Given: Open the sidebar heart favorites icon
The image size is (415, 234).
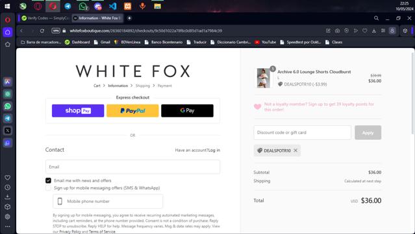Looking at the screenshot, I should click(8, 178).
